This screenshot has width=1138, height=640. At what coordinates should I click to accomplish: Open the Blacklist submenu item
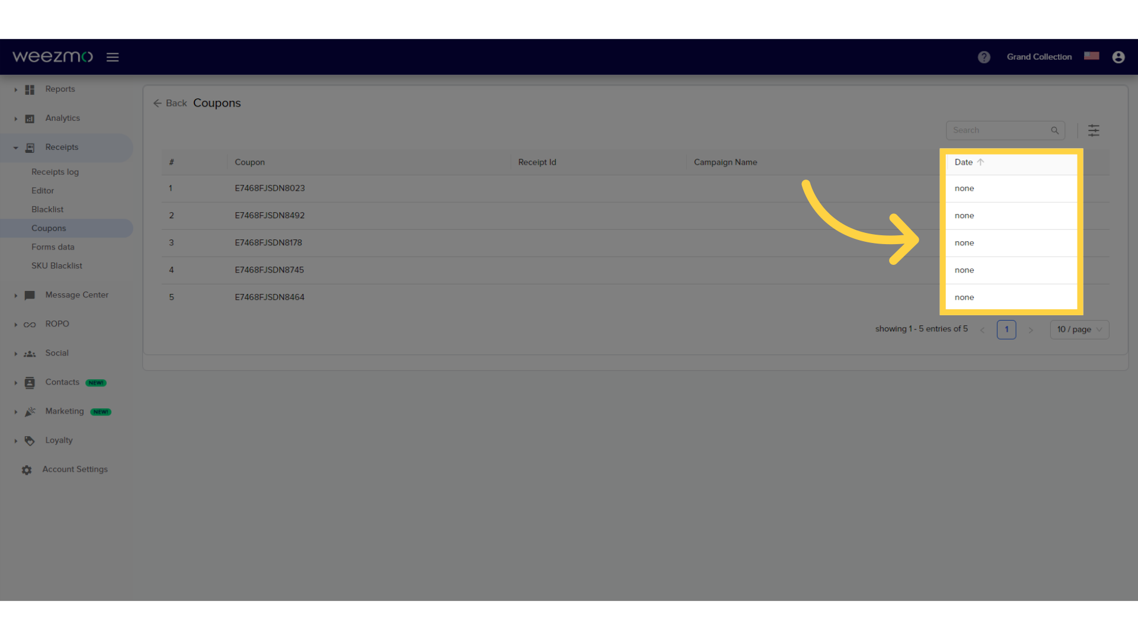click(x=47, y=210)
